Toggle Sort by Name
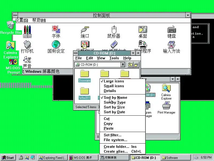Viewport: 214px width, 161px height. click(x=123, y=97)
